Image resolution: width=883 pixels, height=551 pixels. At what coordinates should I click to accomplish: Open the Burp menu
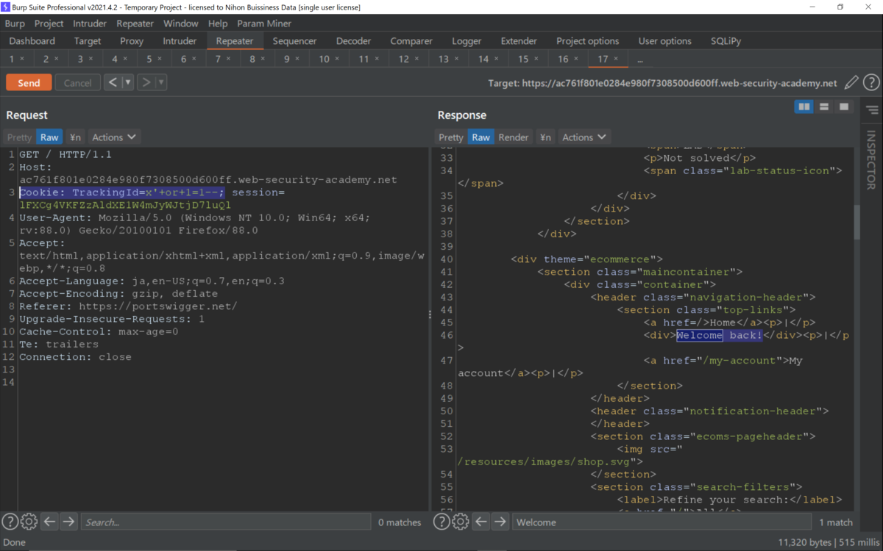(x=15, y=24)
